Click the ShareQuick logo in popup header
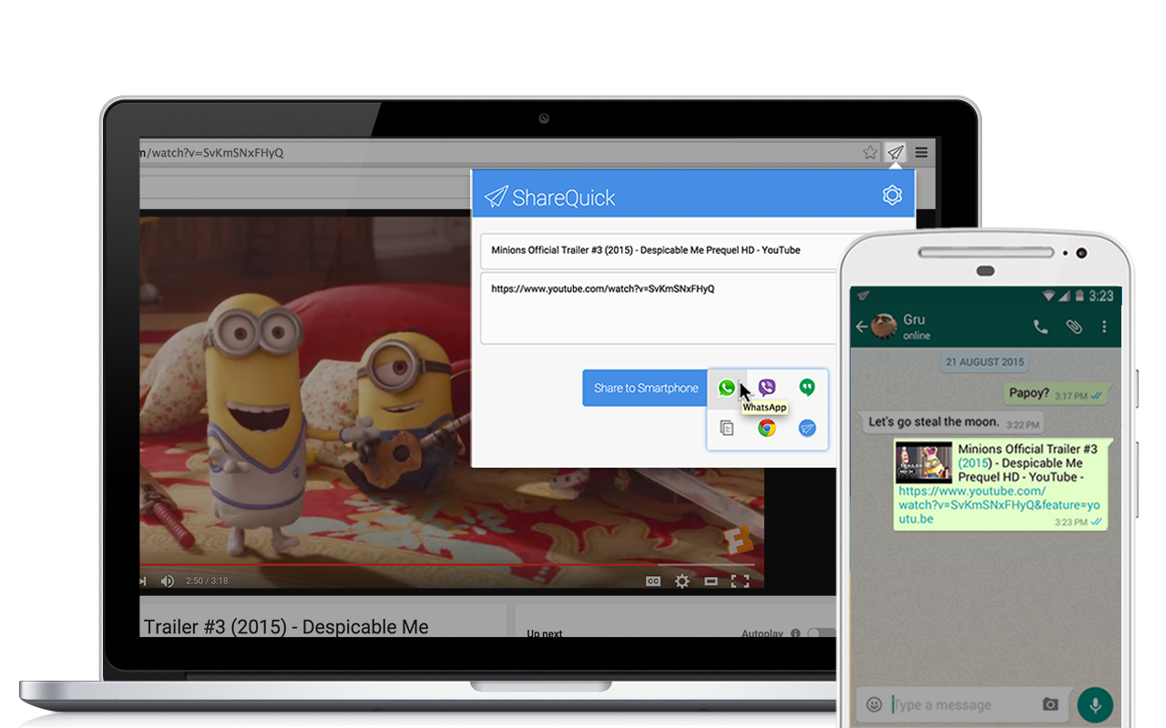 (549, 197)
